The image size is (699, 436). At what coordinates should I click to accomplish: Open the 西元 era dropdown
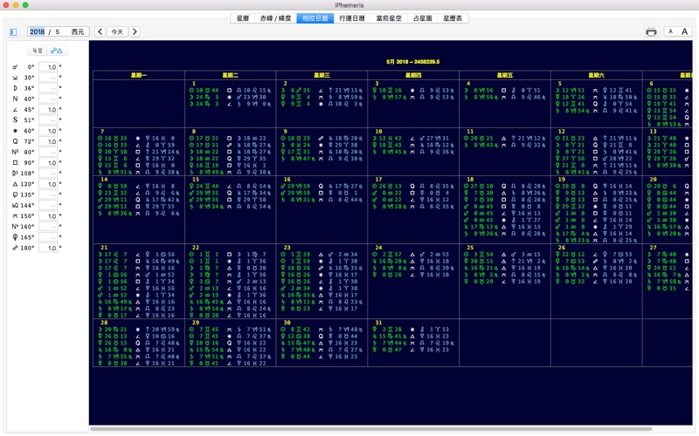click(78, 32)
